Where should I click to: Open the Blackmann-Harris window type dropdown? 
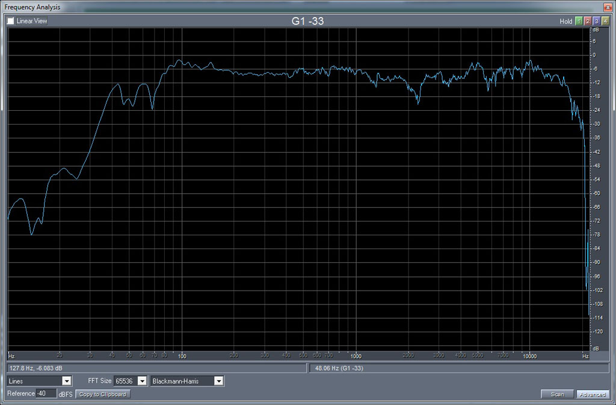coord(218,381)
